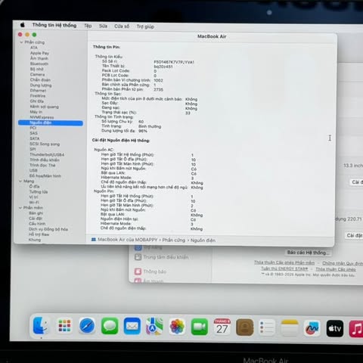Open Finder from the Dock

(x=41, y=325)
